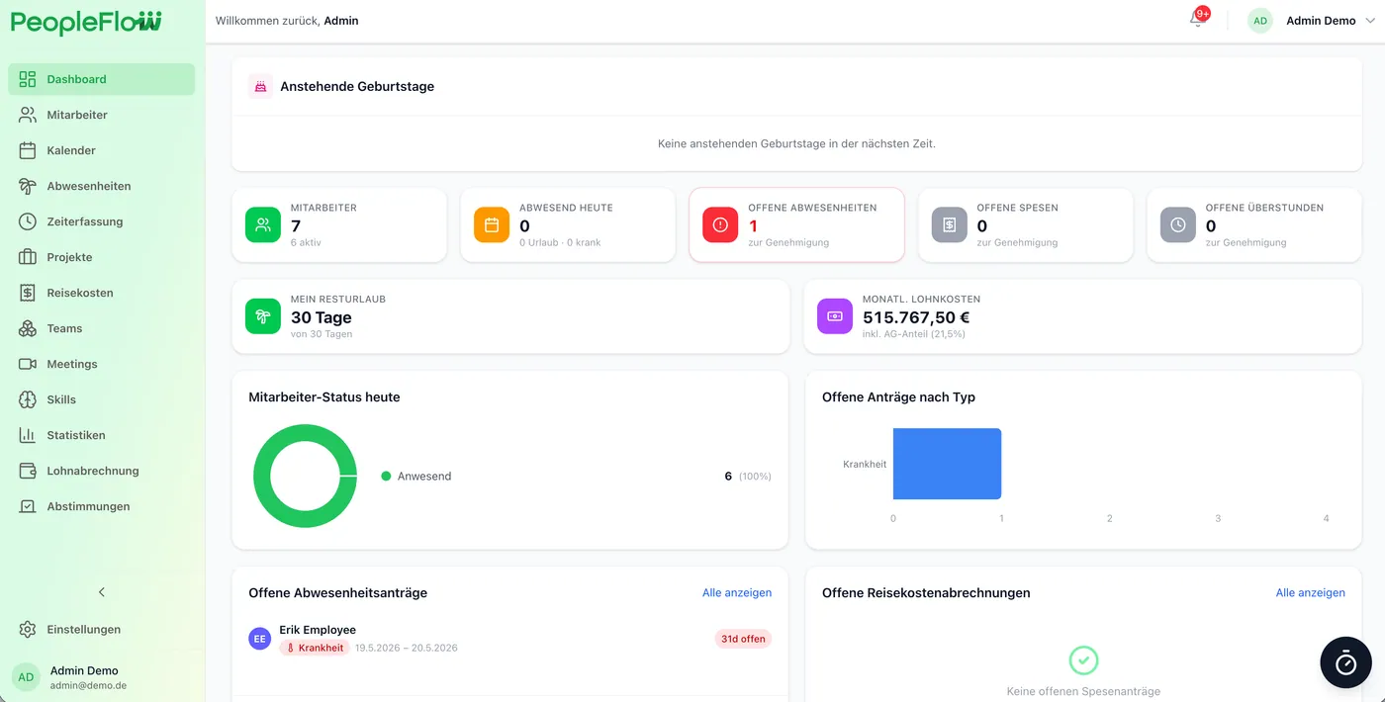
Task: Click the green checkmark circle in Reisekostenabrechnungen
Action: [x=1083, y=660]
